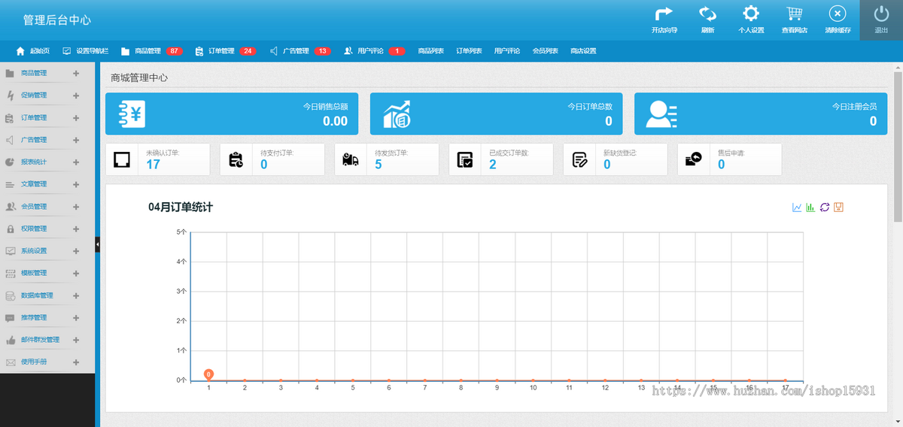Save the chart as image icon
This screenshot has height=427, width=903.
point(838,207)
